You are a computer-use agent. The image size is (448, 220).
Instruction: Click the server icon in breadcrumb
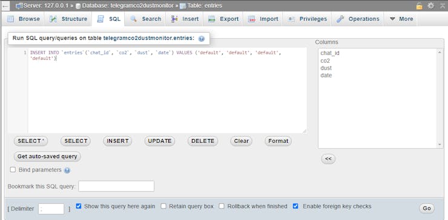[x=19, y=5]
